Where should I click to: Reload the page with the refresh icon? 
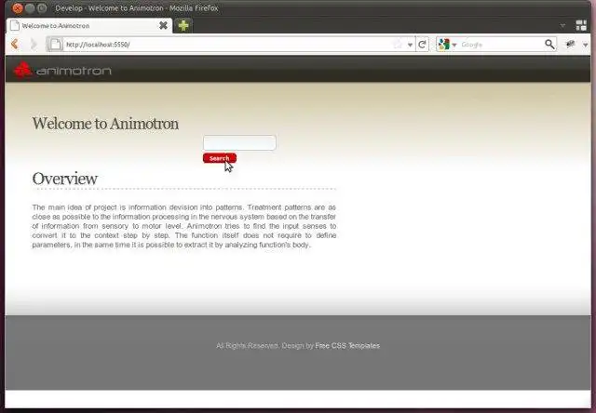pos(422,45)
